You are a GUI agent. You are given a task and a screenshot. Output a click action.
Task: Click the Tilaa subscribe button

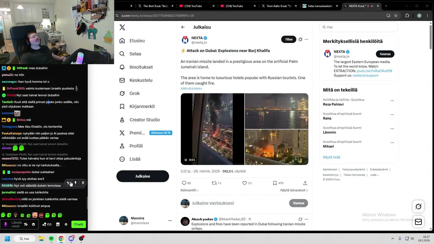289,39
